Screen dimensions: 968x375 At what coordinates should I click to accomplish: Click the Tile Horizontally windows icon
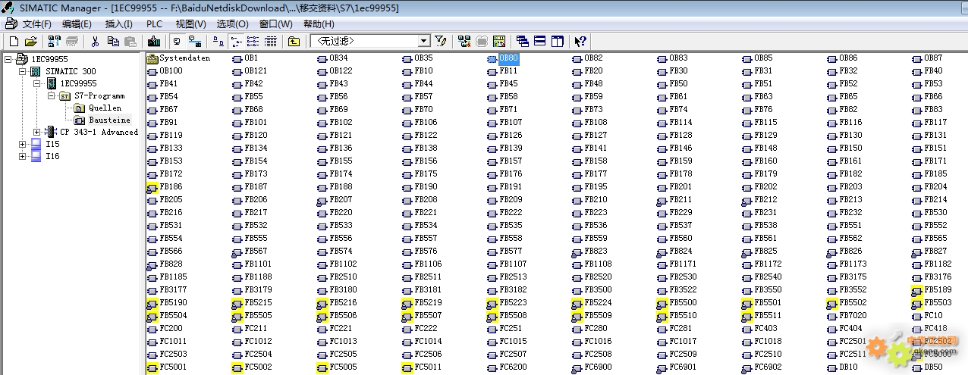[x=539, y=41]
